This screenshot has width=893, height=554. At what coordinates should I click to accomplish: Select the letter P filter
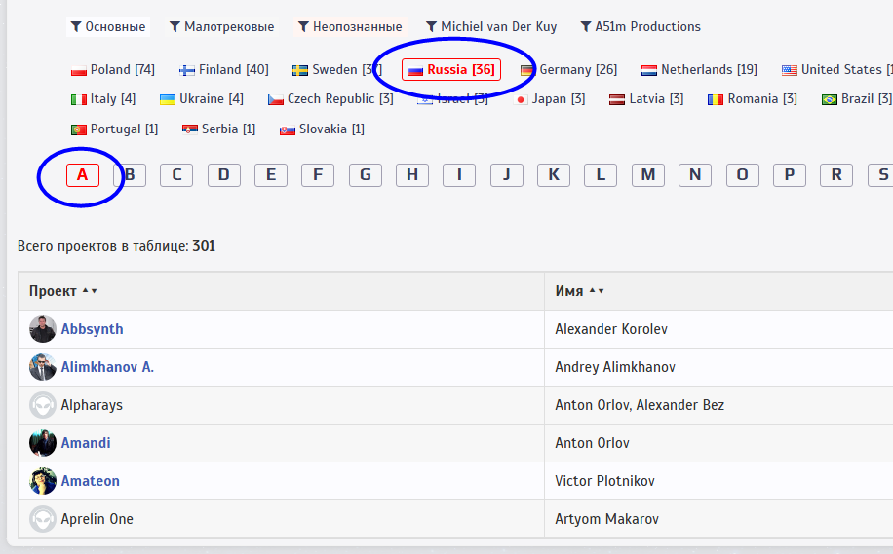click(790, 175)
